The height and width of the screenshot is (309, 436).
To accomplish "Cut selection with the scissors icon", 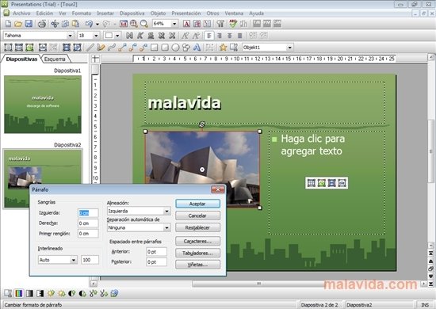I will point(55,24).
